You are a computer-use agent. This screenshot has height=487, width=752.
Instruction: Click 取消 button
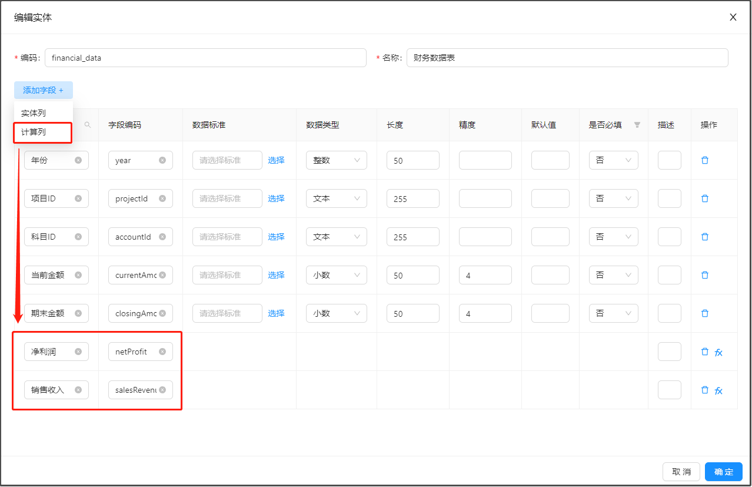681,472
